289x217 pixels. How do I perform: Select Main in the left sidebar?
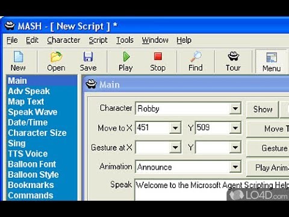coord(42,81)
